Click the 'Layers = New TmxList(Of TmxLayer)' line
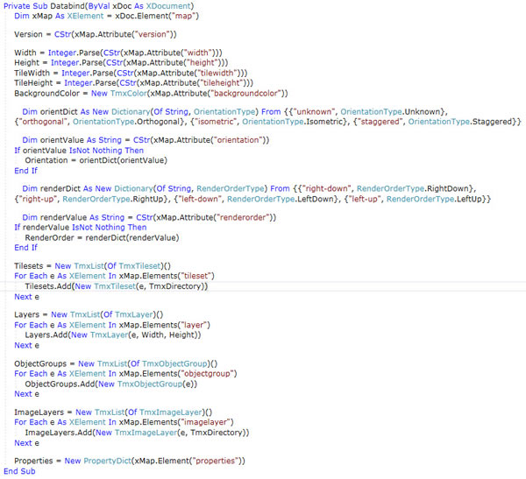 (89, 314)
